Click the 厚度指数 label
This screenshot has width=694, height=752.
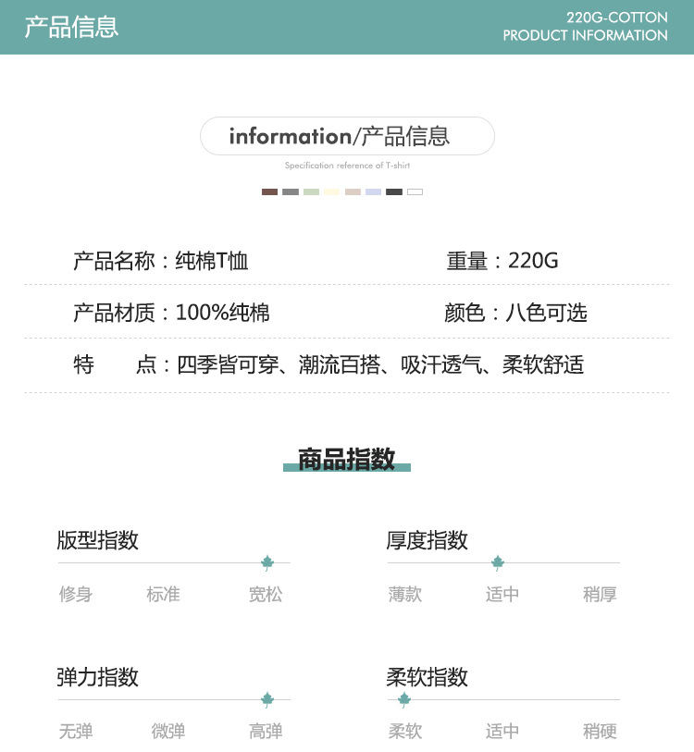tap(427, 540)
